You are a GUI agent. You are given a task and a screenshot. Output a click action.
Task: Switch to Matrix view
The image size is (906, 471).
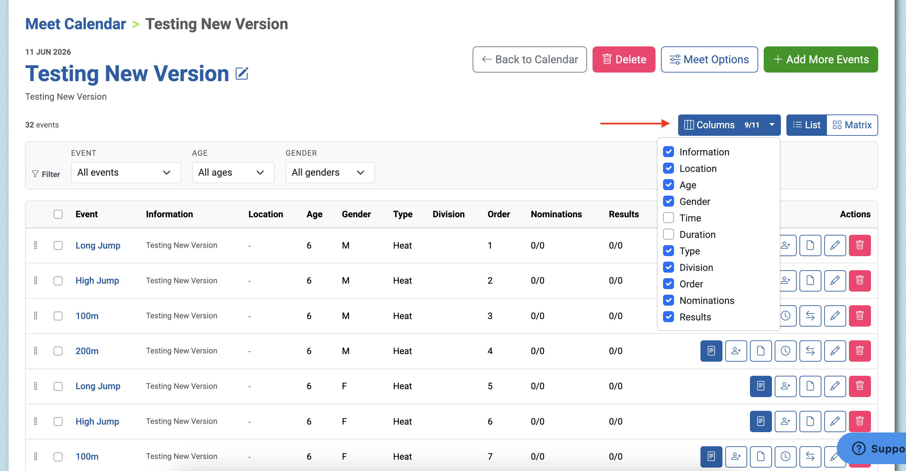pyautogui.click(x=852, y=125)
